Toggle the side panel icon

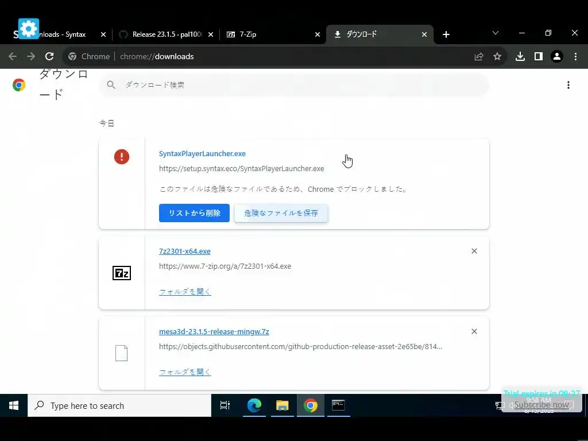[539, 56]
